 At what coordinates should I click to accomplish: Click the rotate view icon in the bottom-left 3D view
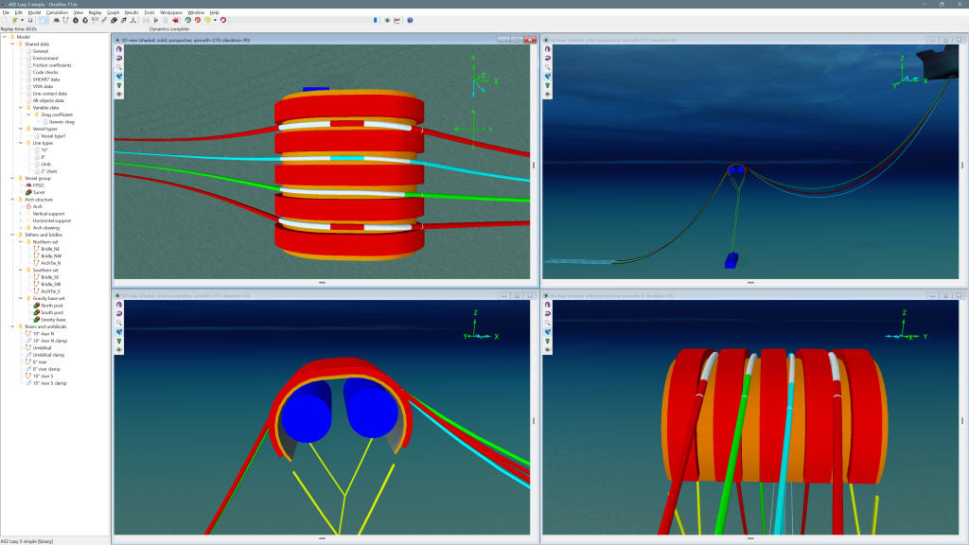pyautogui.click(x=118, y=303)
